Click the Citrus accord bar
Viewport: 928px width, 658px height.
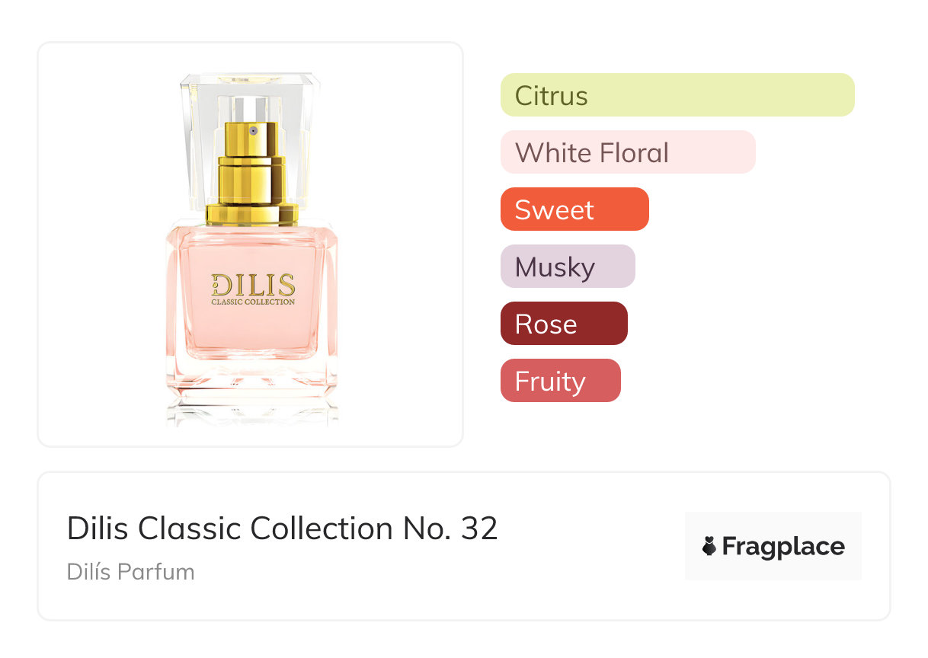click(677, 95)
